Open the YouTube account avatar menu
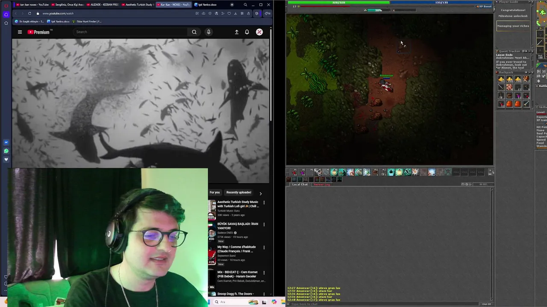Image resolution: width=547 pixels, height=307 pixels. pos(259,32)
